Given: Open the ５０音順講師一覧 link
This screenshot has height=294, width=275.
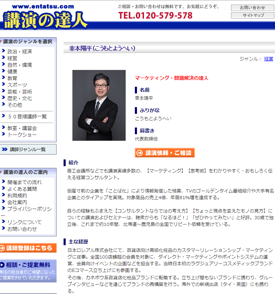Looking at the screenshot, I should (x=27, y=116).
